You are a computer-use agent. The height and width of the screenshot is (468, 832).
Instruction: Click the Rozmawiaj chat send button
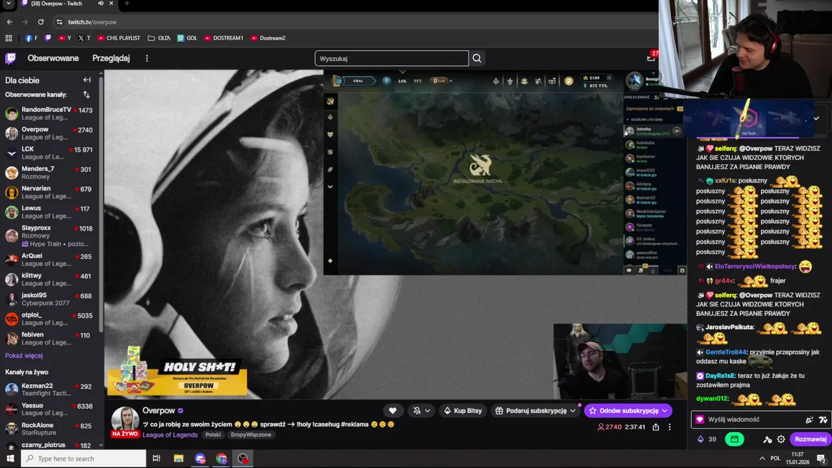810,439
